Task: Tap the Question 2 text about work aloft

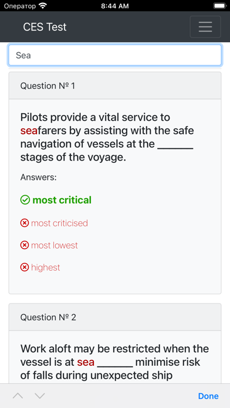Action: (x=114, y=362)
